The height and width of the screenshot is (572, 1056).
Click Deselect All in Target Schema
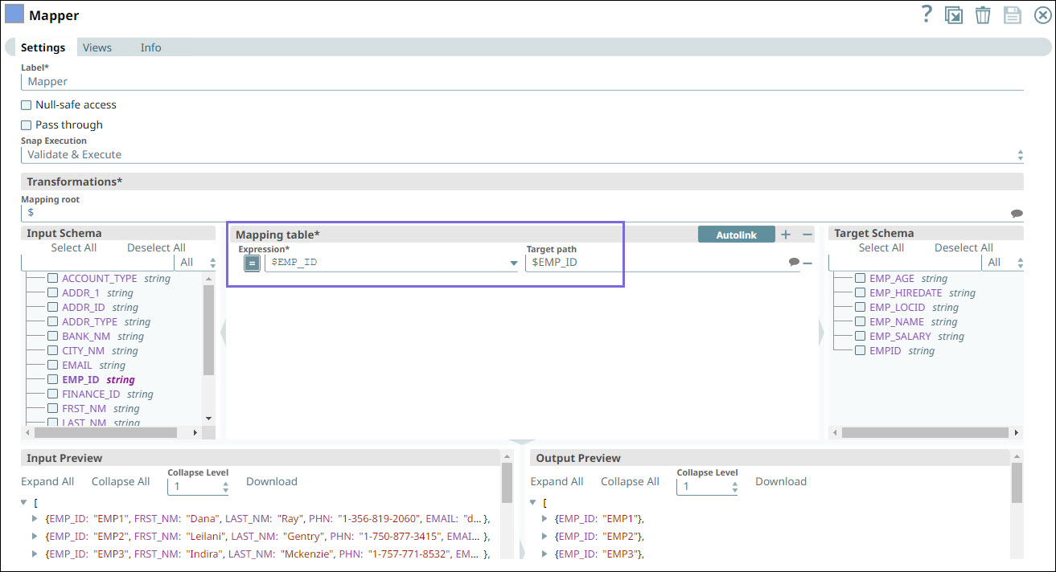(964, 248)
